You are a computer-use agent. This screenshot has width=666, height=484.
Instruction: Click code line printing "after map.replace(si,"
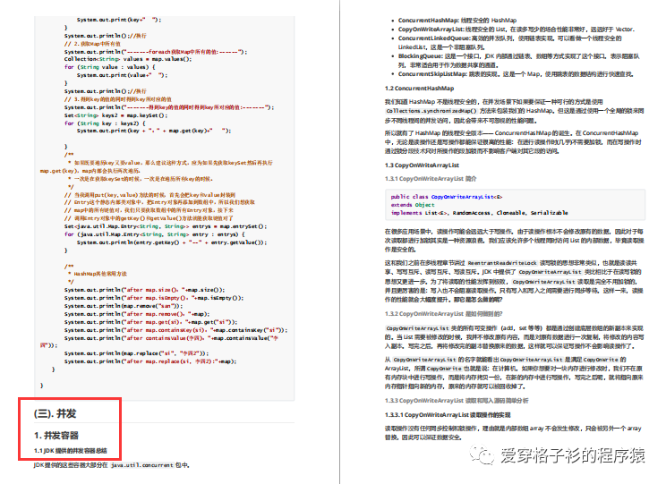[x=150, y=361]
